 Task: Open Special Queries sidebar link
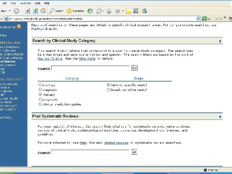pos(8,65)
